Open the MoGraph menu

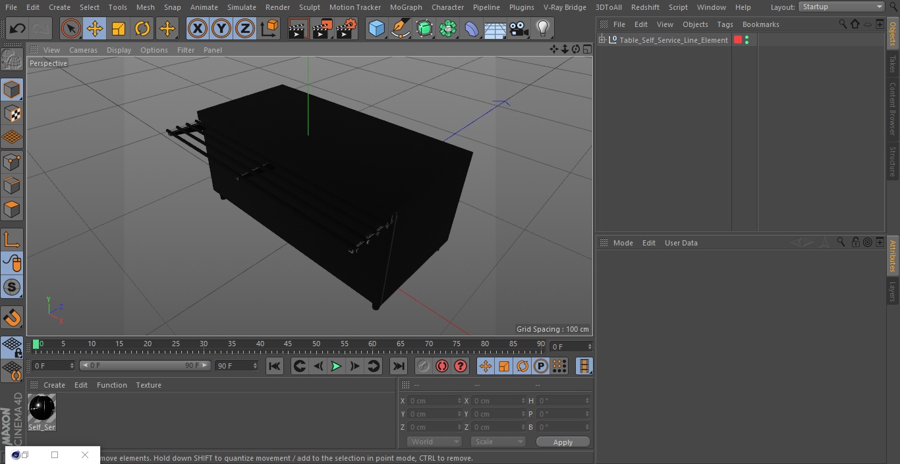[x=406, y=7]
